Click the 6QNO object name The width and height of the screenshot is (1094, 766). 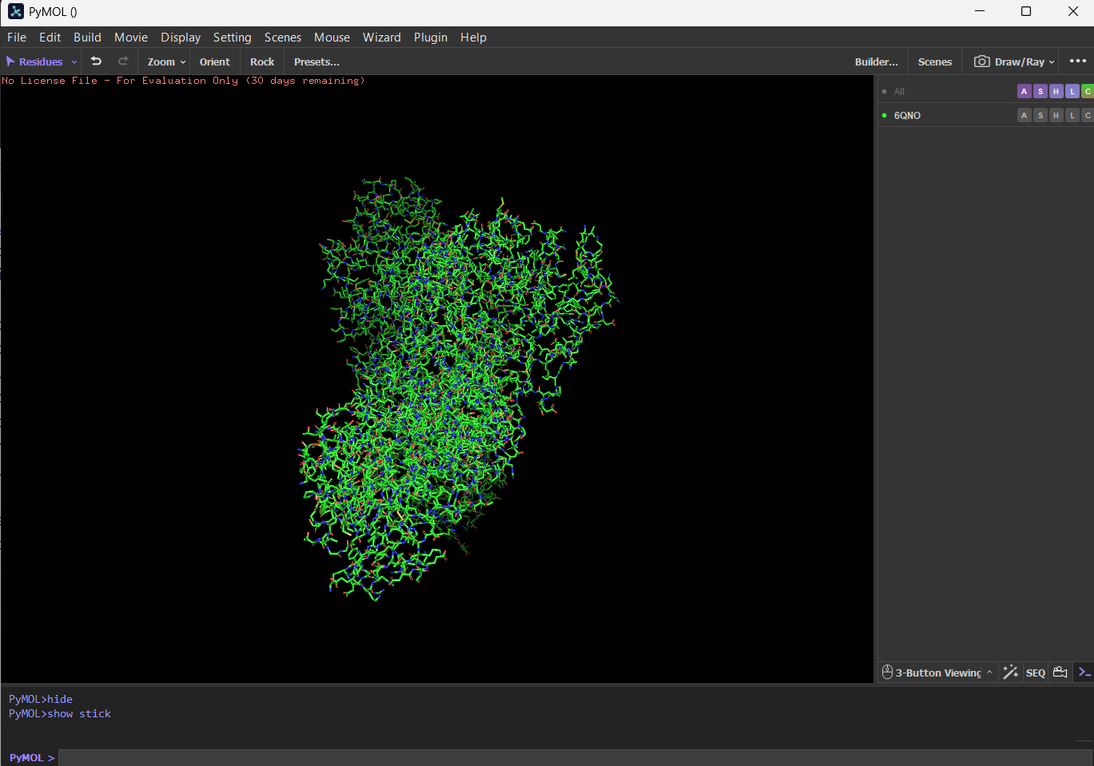click(x=907, y=116)
